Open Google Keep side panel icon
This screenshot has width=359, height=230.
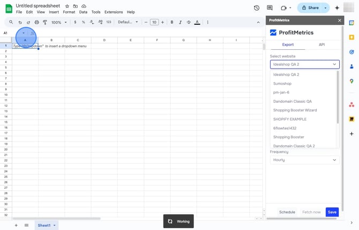351,38
